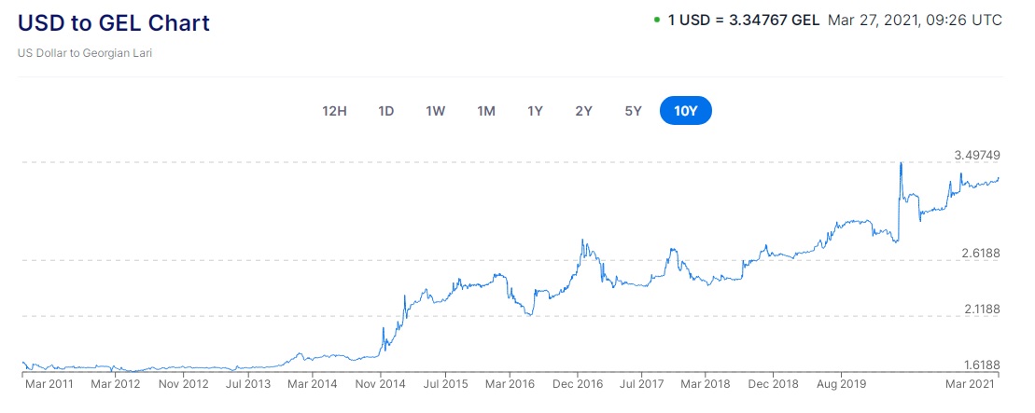
Task: Click the 2.6188 y-axis label
Action: click(x=981, y=253)
